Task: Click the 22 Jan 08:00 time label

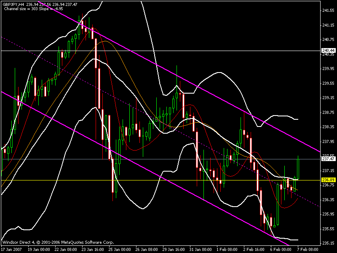Action: [x=66, y=249]
